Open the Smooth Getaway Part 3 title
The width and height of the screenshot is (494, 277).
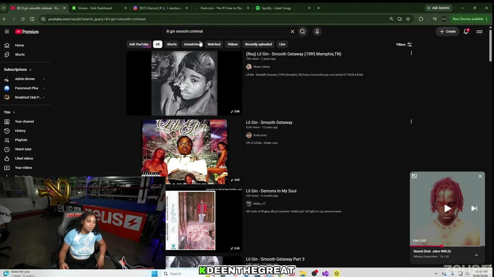pyautogui.click(x=275, y=259)
